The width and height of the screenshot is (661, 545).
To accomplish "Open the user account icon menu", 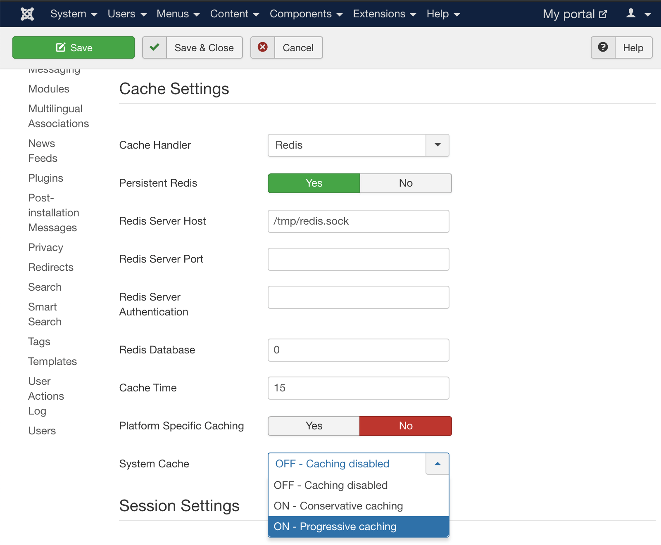I will click(638, 14).
